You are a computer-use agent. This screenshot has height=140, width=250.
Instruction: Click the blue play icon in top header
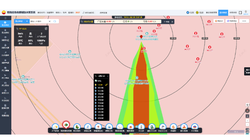[x=188, y=12]
